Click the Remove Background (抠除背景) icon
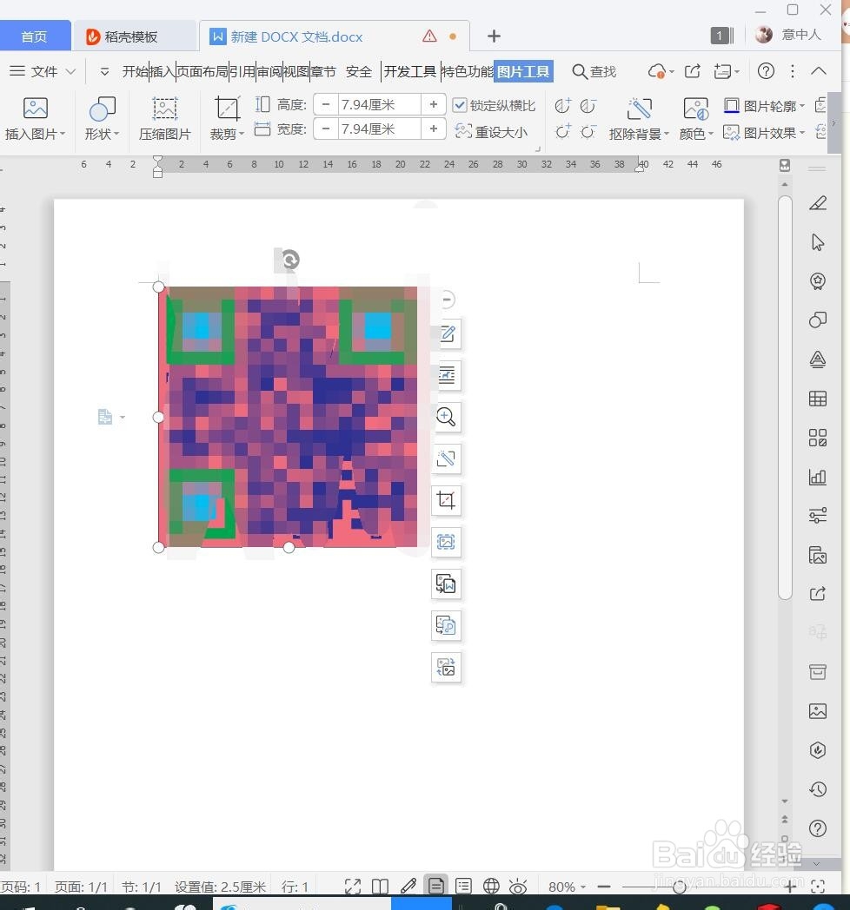 pyautogui.click(x=639, y=109)
